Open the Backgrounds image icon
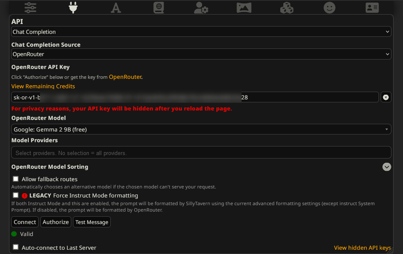Screen dimensions: 403x254 tap(244, 7)
